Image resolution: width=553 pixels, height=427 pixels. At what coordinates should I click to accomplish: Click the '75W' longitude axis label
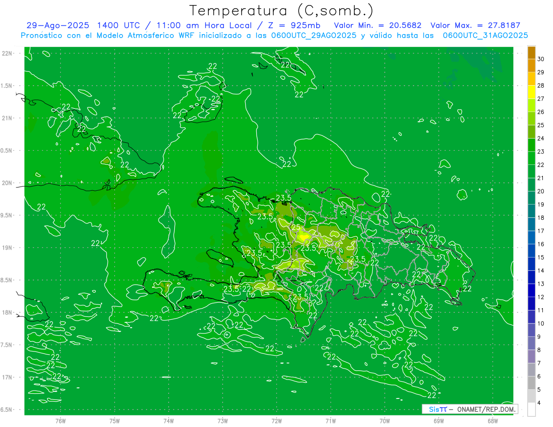[115, 421]
